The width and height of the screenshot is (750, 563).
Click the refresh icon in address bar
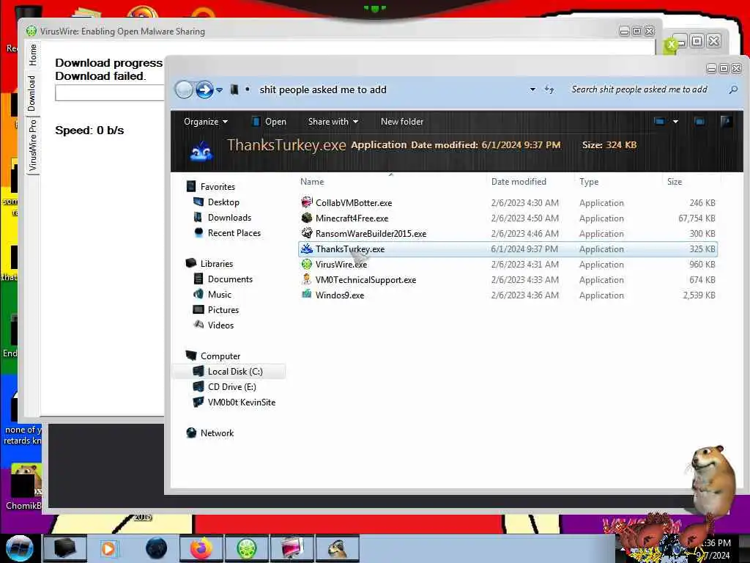549,89
